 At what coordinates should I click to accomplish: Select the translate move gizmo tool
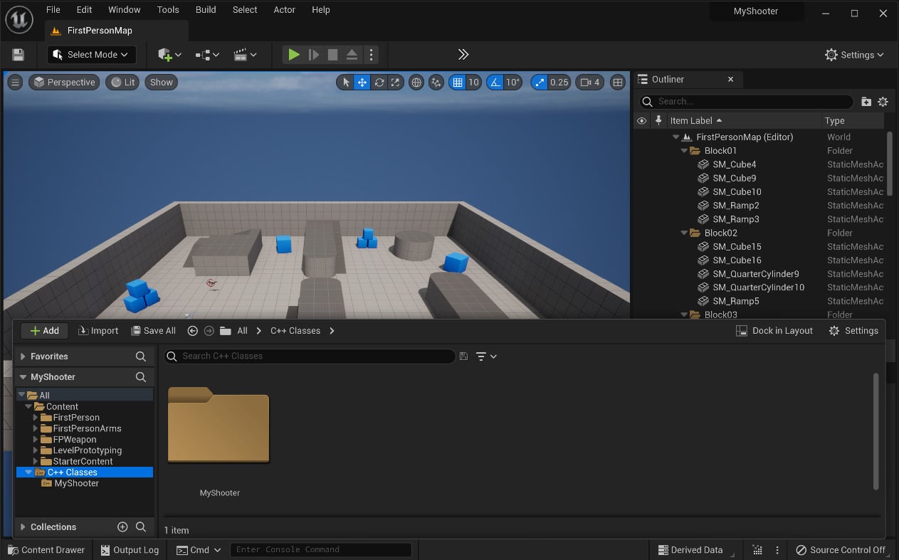pyautogui.click(x=362, y=83)
